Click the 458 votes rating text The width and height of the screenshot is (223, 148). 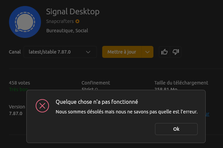tap(19, 83)
